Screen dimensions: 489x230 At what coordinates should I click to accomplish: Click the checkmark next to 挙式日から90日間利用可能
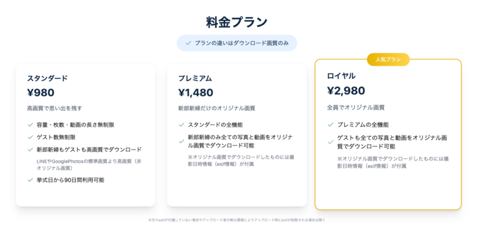pyautogui.click(x=30, y=180)
